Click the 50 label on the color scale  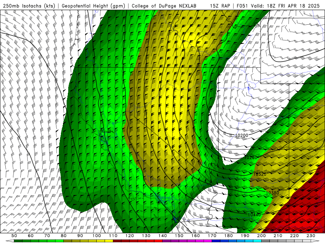[x=14, y=236]
